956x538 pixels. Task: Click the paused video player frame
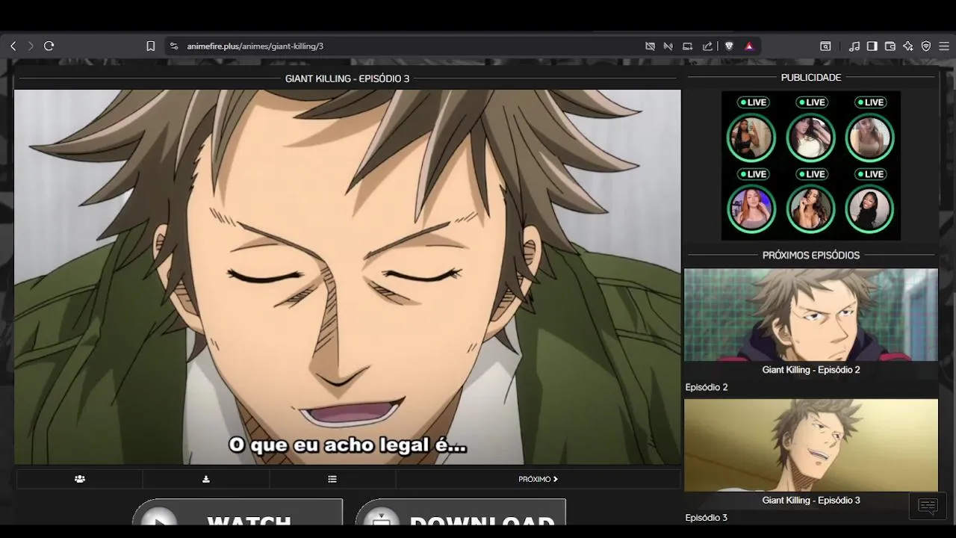[347, 277]
